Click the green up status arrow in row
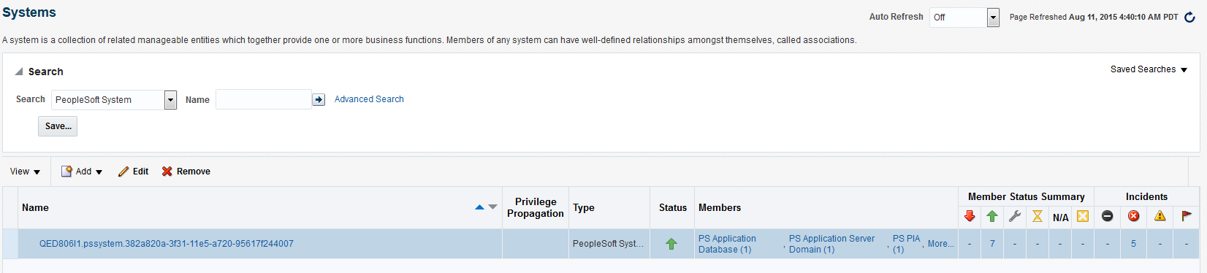This screenshot has width=1207, height=273. [671, 245]
